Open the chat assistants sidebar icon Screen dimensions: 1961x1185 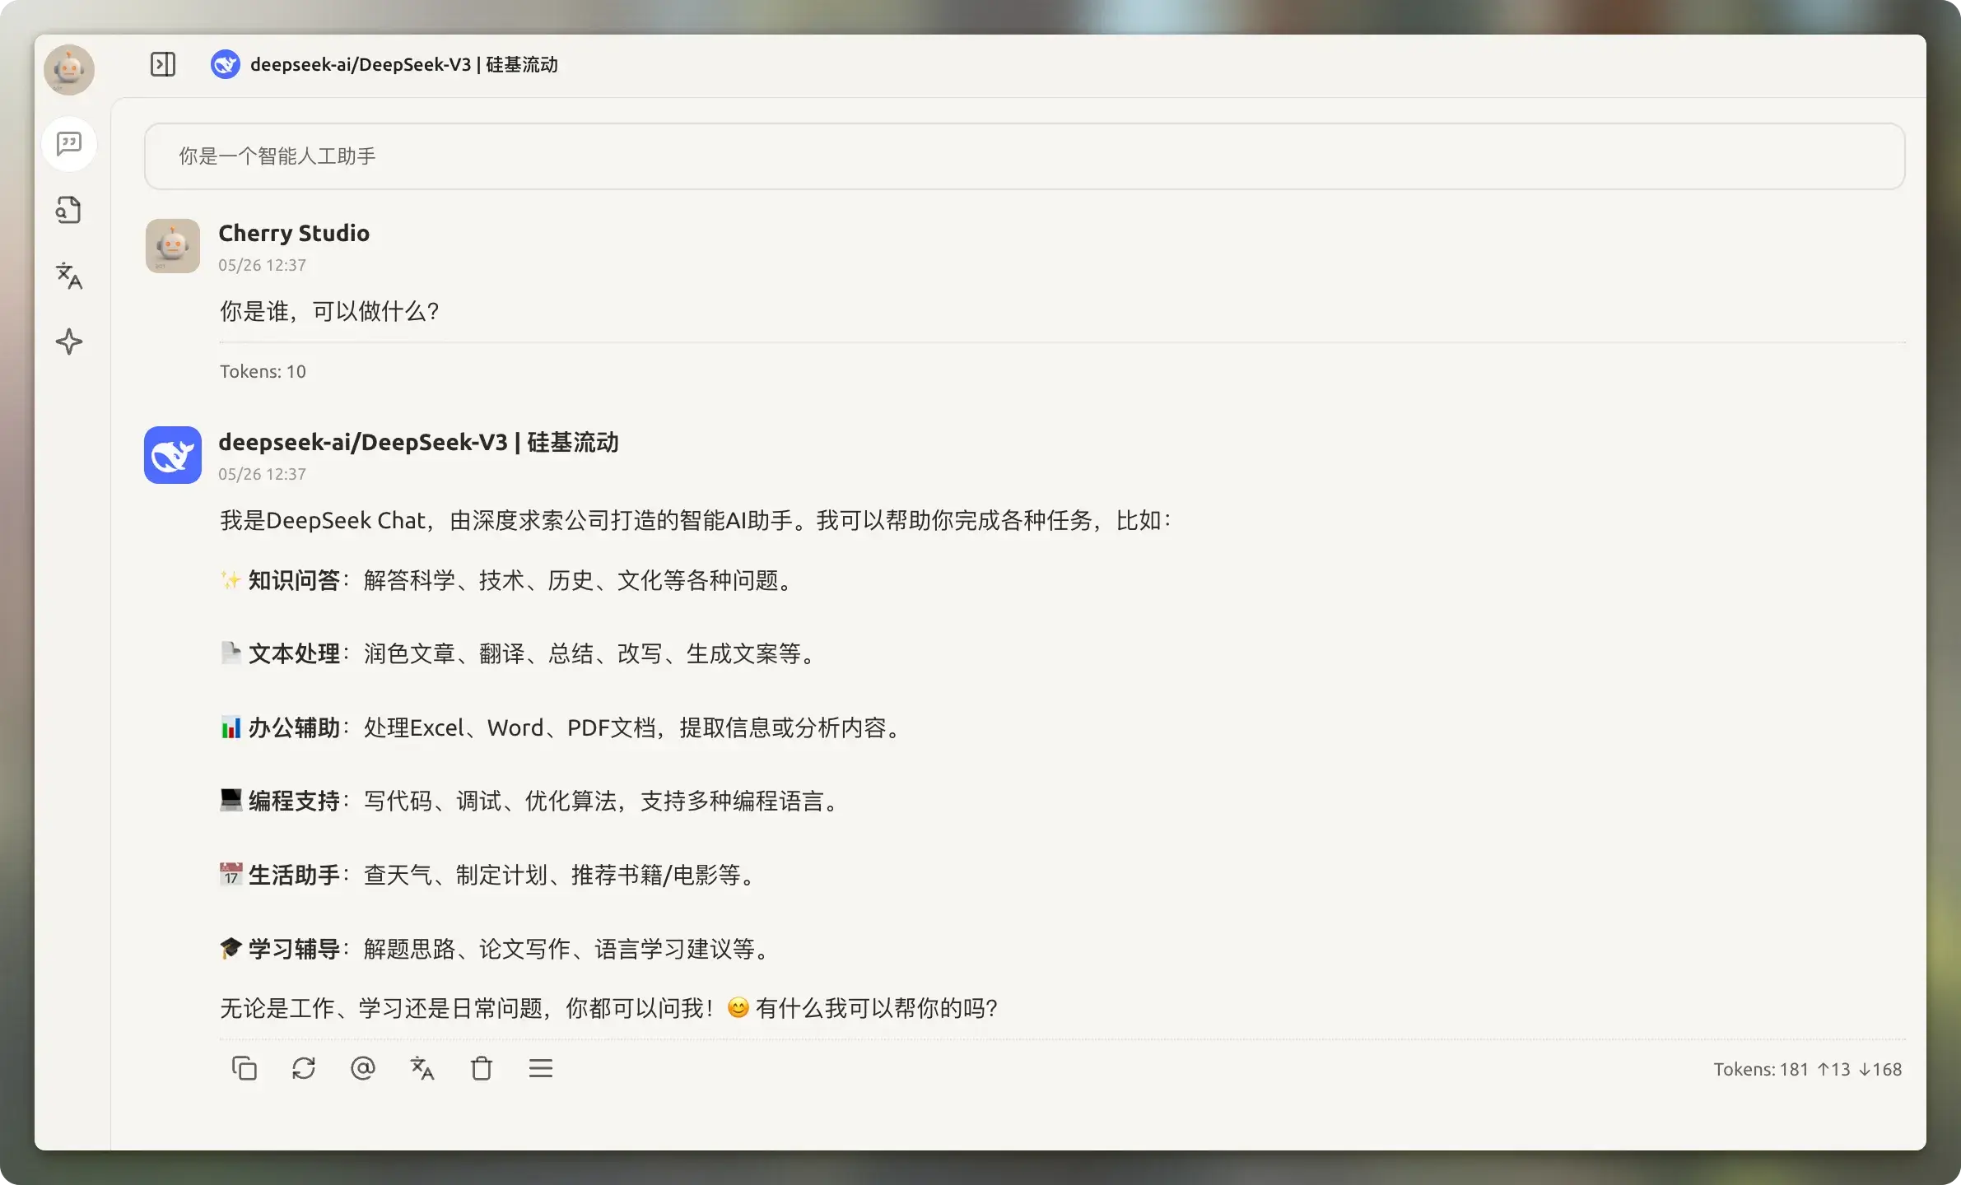click(69, 144)
